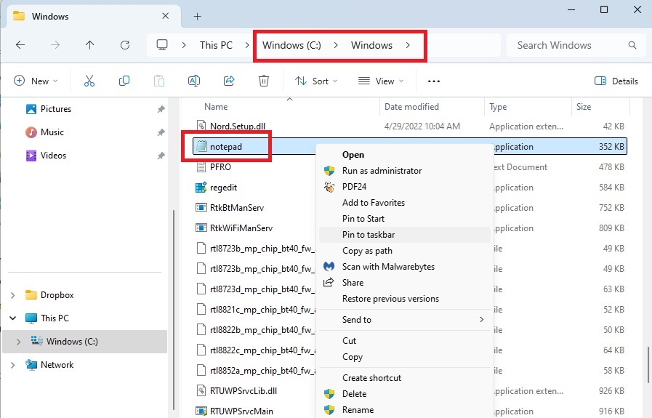The width and height of the screenshot is (652, 418).
Task: Sort by the Date modified column header
Action: (411, 107)
